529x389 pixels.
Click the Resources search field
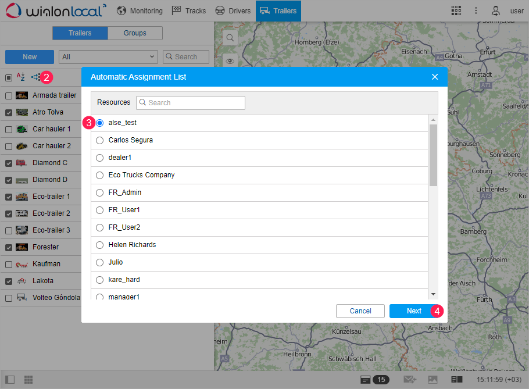191,103
